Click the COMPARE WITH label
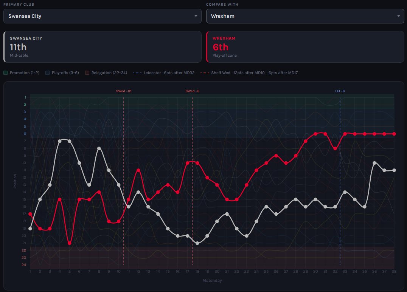Image resolution: width=407 pixels, height=292 pixels. 222,5
